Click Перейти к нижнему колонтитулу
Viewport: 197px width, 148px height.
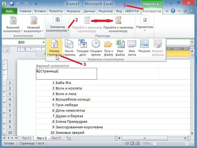118,25
